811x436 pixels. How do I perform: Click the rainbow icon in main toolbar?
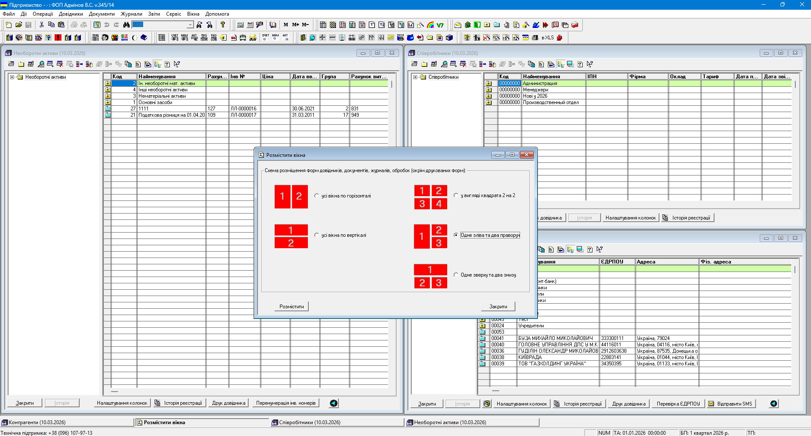431,25
